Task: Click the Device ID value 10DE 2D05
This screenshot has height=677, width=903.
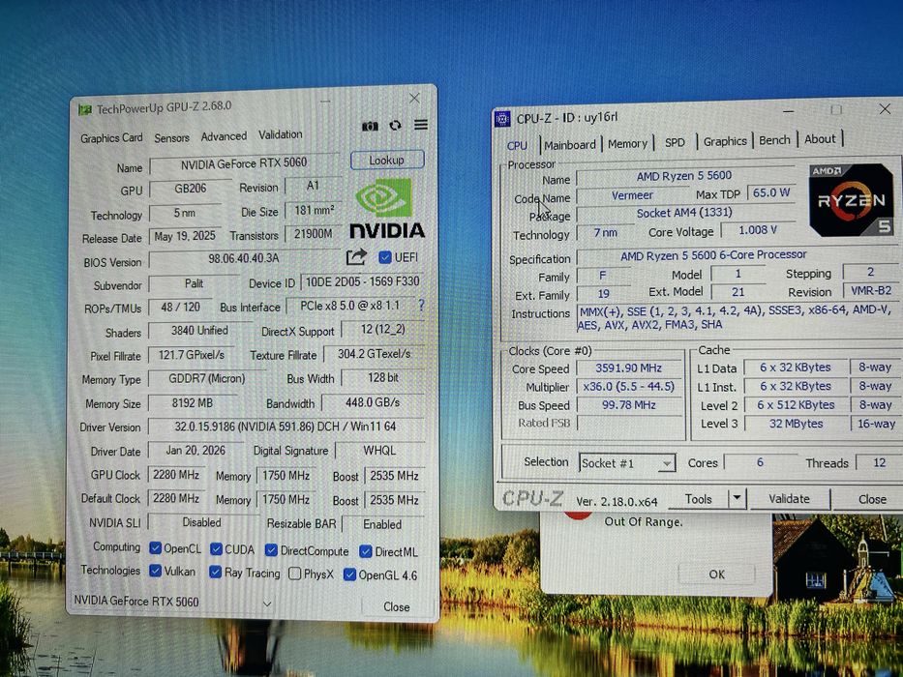Action: pyautogui.click(x=362, y=281)
